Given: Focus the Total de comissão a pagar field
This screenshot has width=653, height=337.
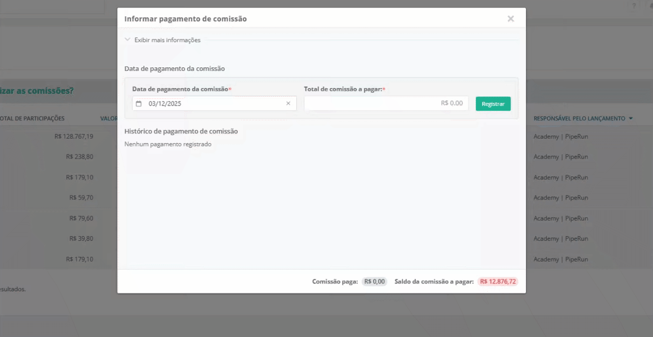Looking at the screenshot, I should point(386,103).
